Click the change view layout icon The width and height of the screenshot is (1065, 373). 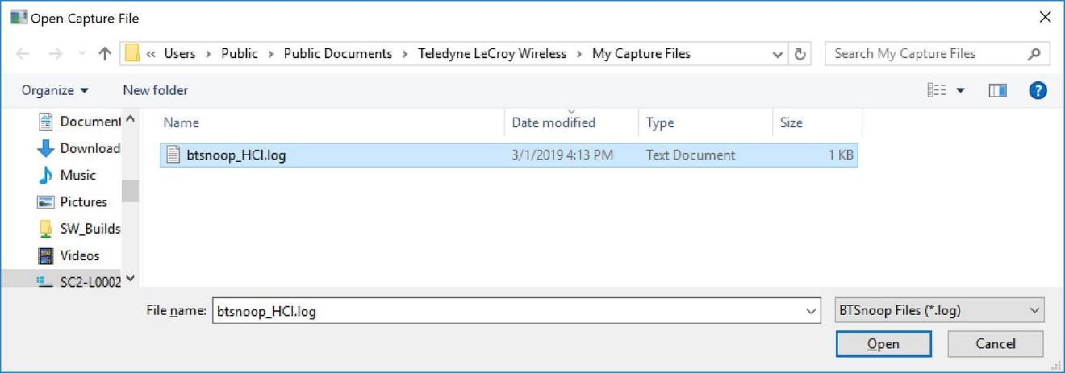point(937,90)
